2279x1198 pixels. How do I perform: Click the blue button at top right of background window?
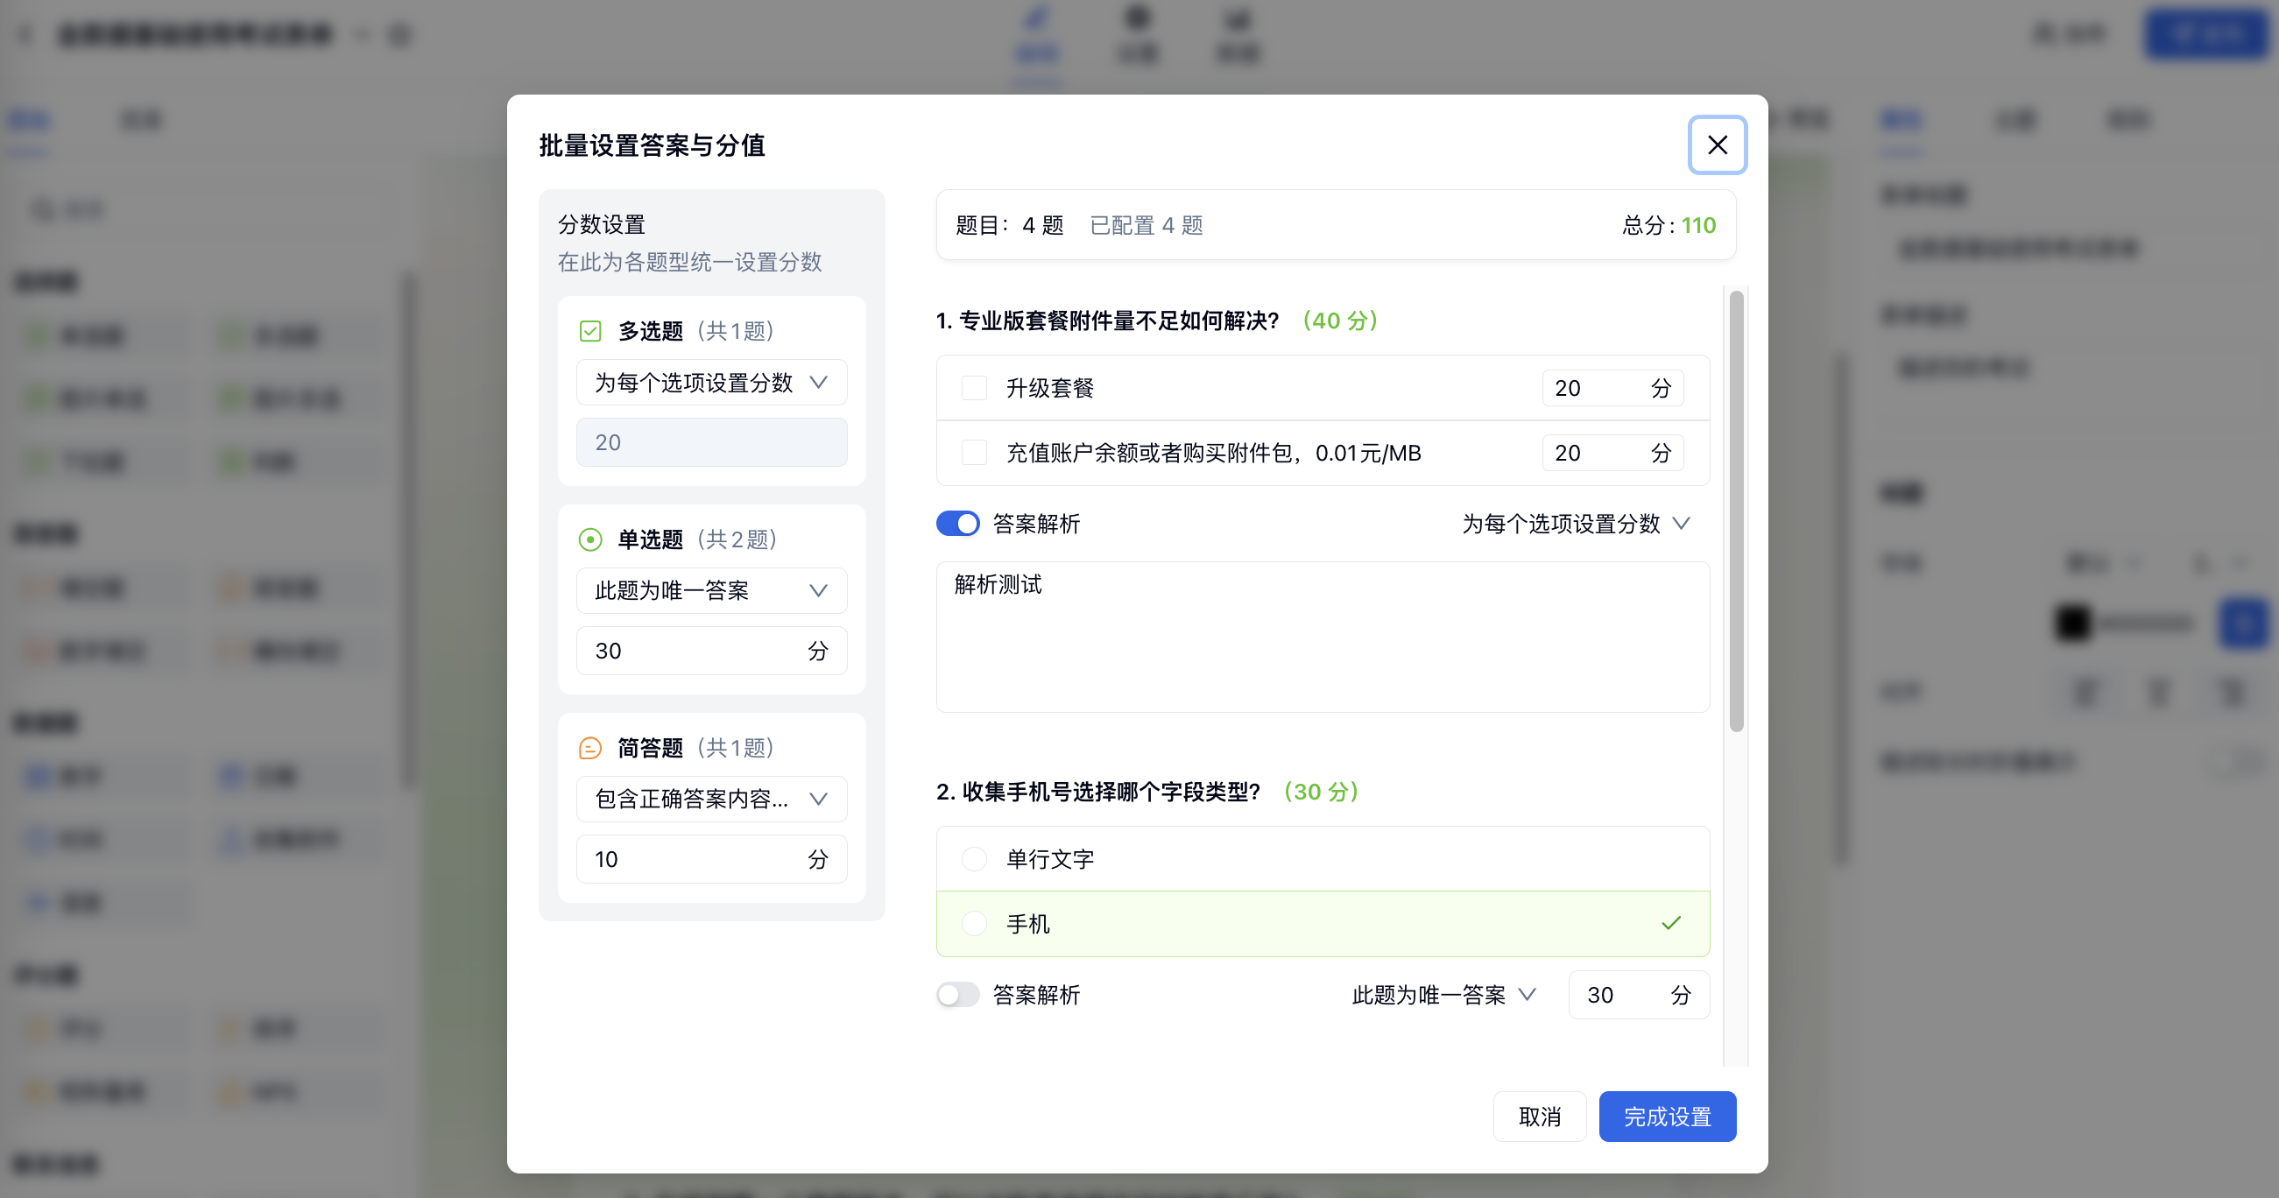click(x=2205, y=33)
